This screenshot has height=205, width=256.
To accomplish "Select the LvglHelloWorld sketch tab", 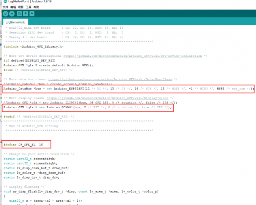I will point(16,22).
